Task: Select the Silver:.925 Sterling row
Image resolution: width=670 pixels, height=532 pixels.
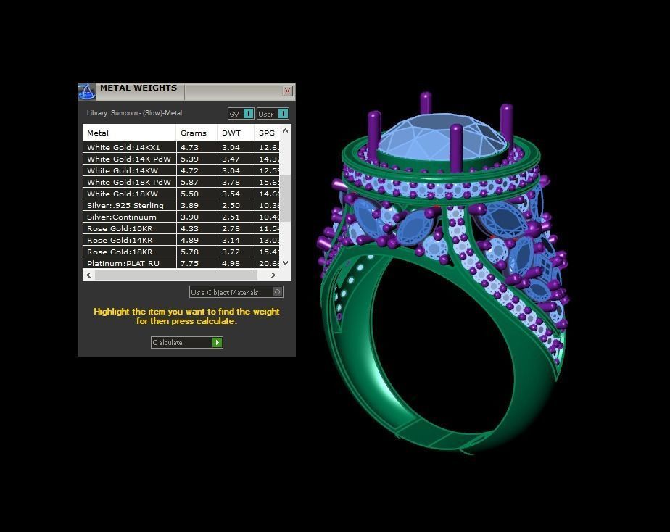Action: (x=181, y=205)
